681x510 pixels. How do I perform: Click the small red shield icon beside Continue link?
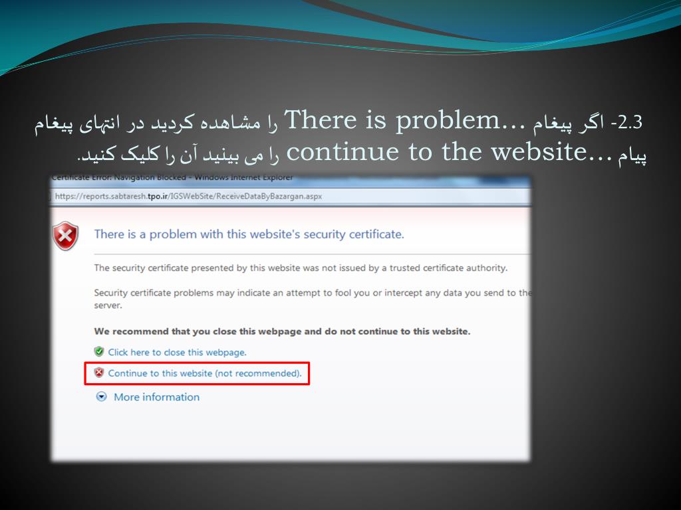99,373
